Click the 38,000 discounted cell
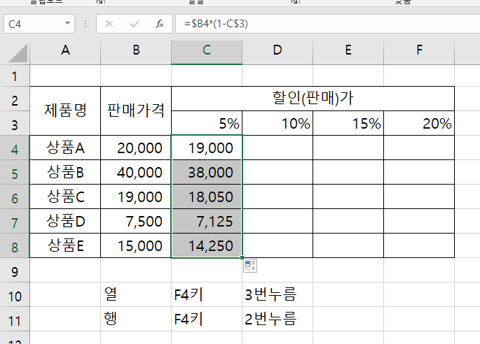This screenshot has height=344, width=480. pyautogui.click(x=207, y=172)
